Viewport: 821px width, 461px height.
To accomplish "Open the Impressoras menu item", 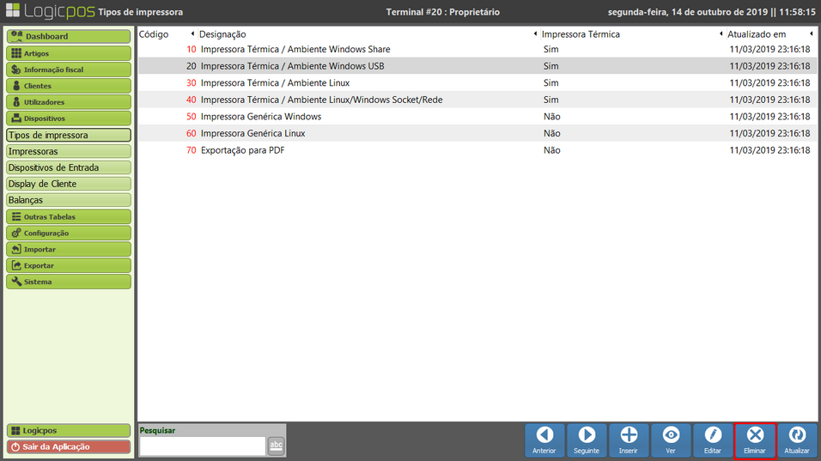I will [69, 151].
